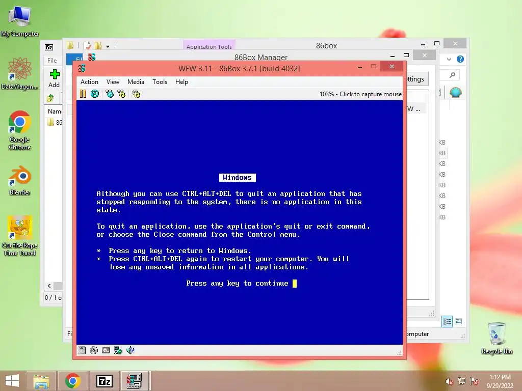Expand the Explorer ribbon chevron

pyautogui.click(x=449, y=59)
